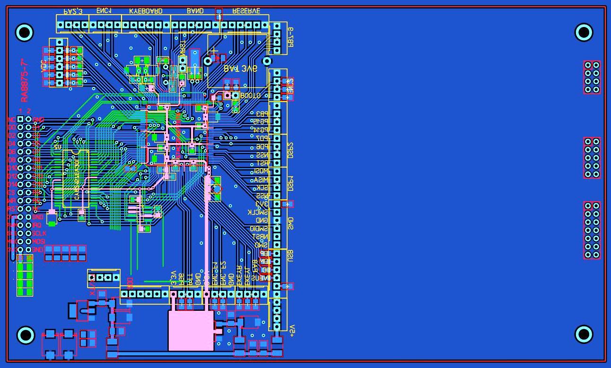
Task: Select the +5V power label
Action: pyautogui.click(x=292, y=330)
